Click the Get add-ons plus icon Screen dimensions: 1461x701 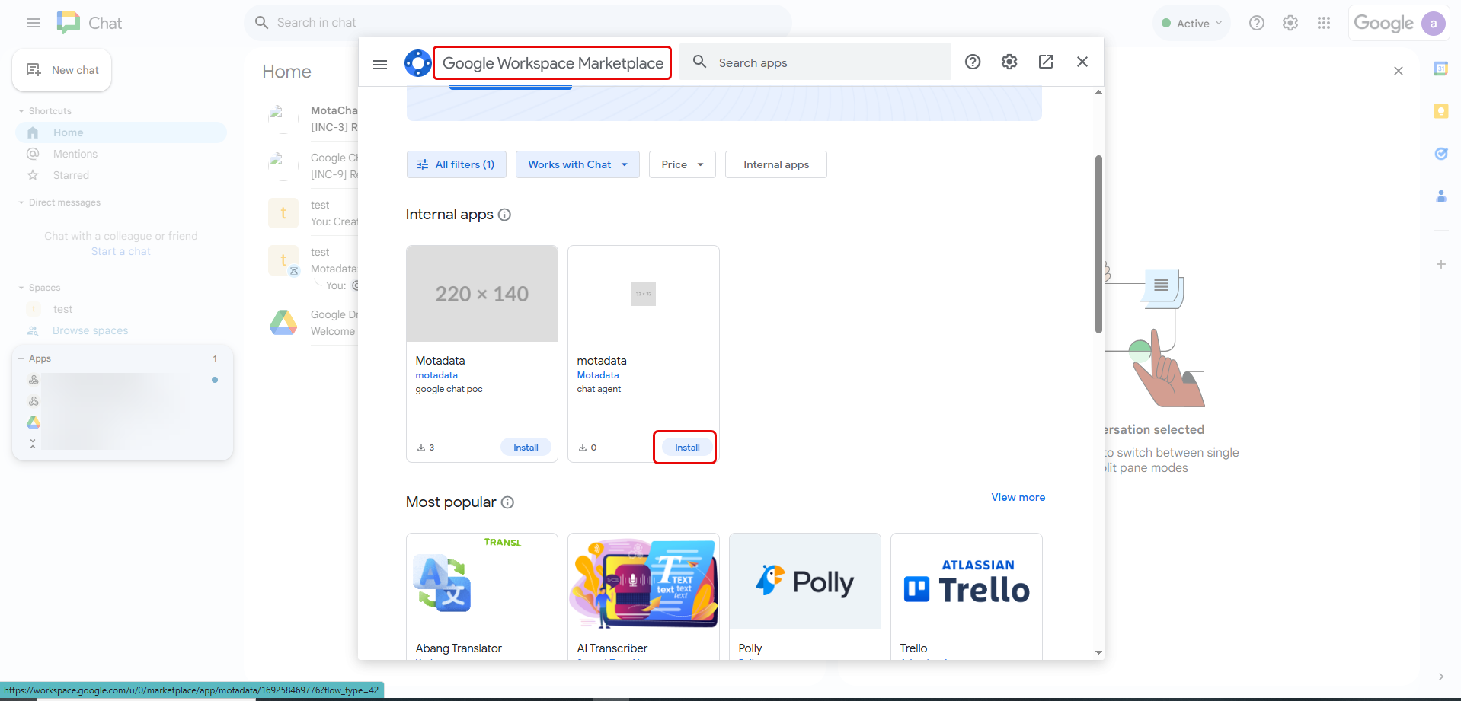tap(1441, 264)
